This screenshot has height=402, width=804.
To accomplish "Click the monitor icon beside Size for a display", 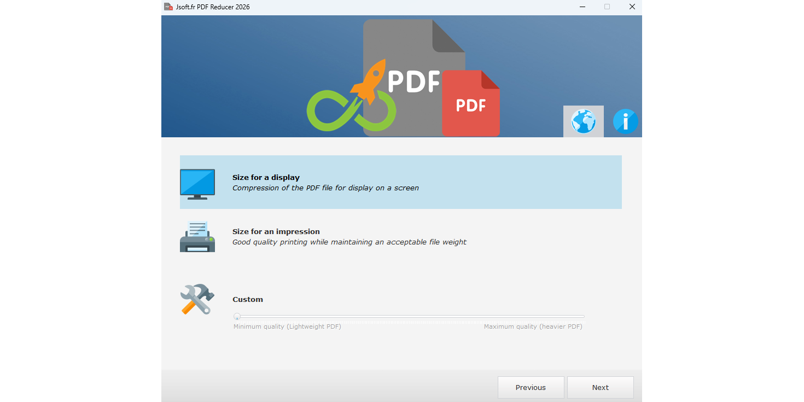I will pos(197,184).
